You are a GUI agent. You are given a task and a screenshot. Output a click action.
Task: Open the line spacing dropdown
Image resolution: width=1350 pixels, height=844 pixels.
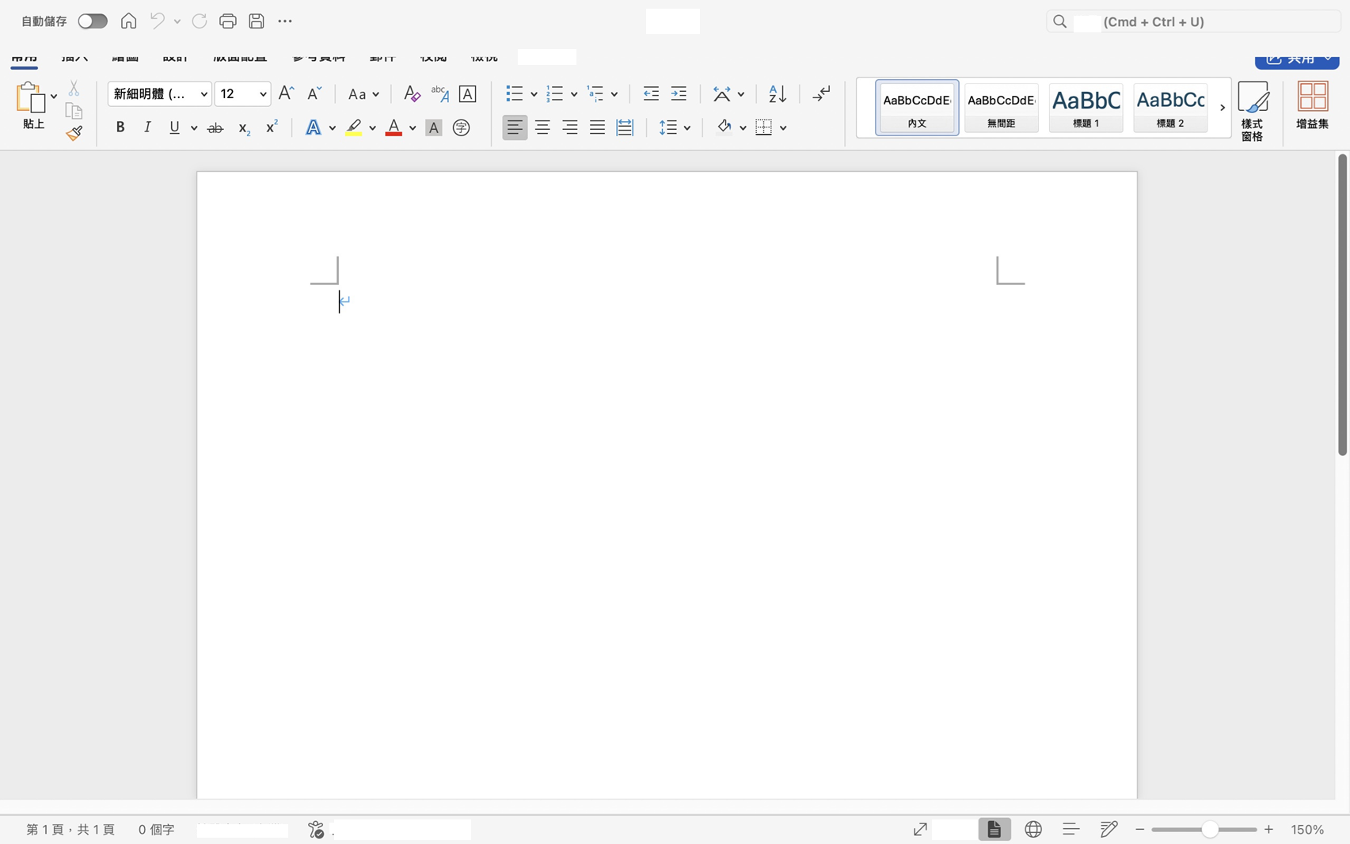[x=675, y=127]
